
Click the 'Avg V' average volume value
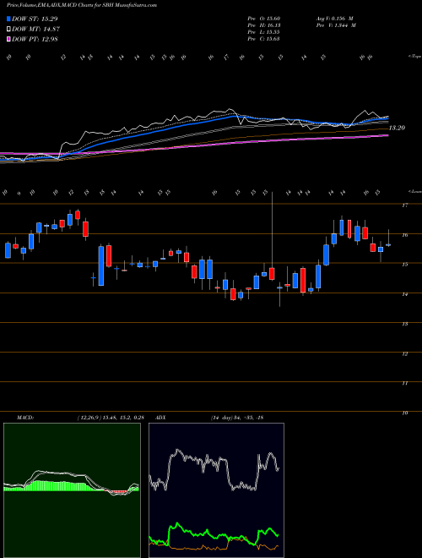(335, 19)
